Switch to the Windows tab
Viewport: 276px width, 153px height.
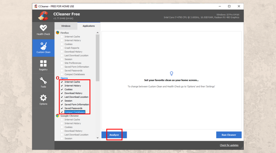66,26
